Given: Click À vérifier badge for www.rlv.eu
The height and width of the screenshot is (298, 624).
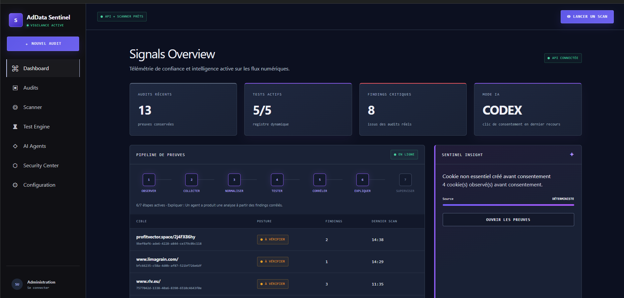Looking at the screenshot, I should pyautogui.click(x=273, y=284).
